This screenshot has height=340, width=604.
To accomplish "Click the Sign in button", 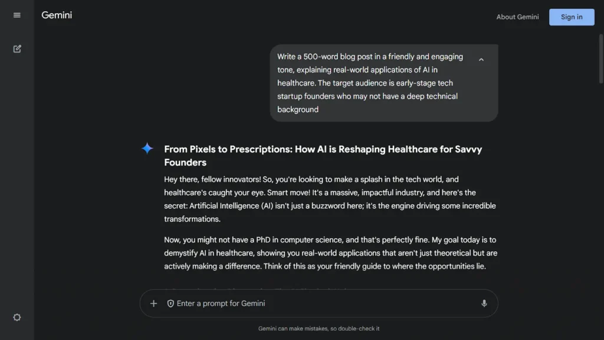I will 572,17.
